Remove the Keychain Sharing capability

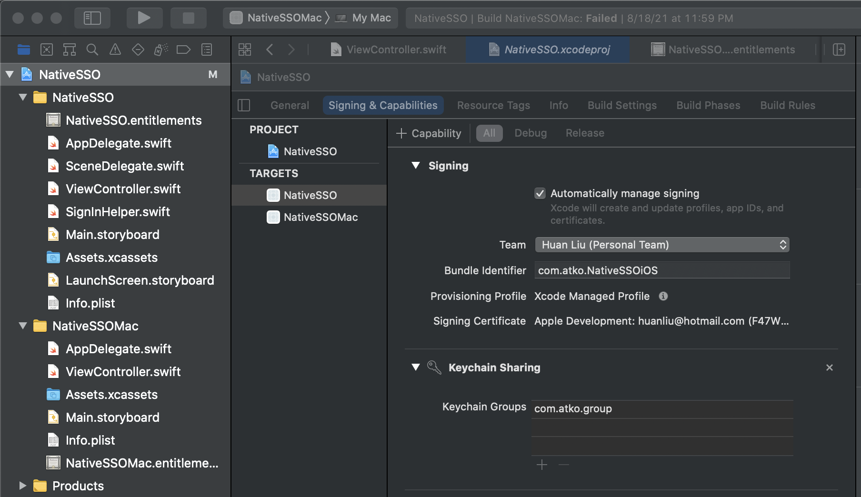pyautogui.click(x=829, y=368)
